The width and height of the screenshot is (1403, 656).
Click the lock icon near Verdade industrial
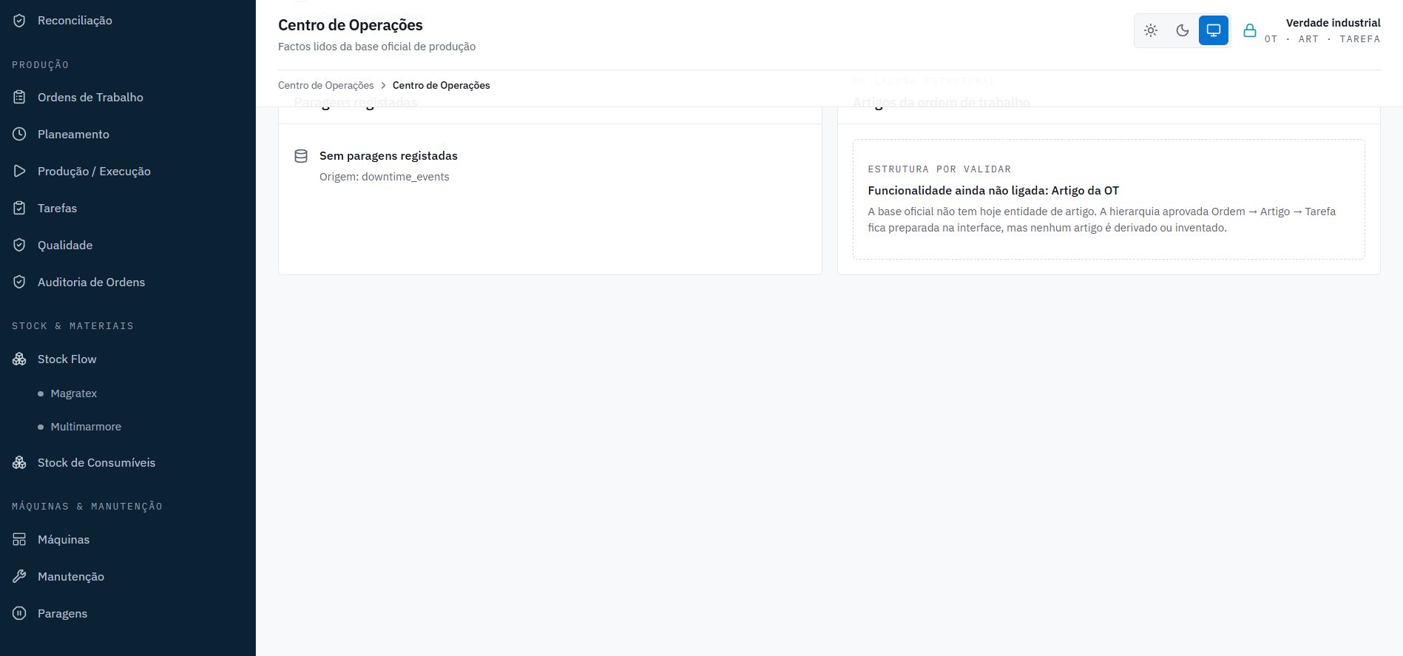point(1250,30)
